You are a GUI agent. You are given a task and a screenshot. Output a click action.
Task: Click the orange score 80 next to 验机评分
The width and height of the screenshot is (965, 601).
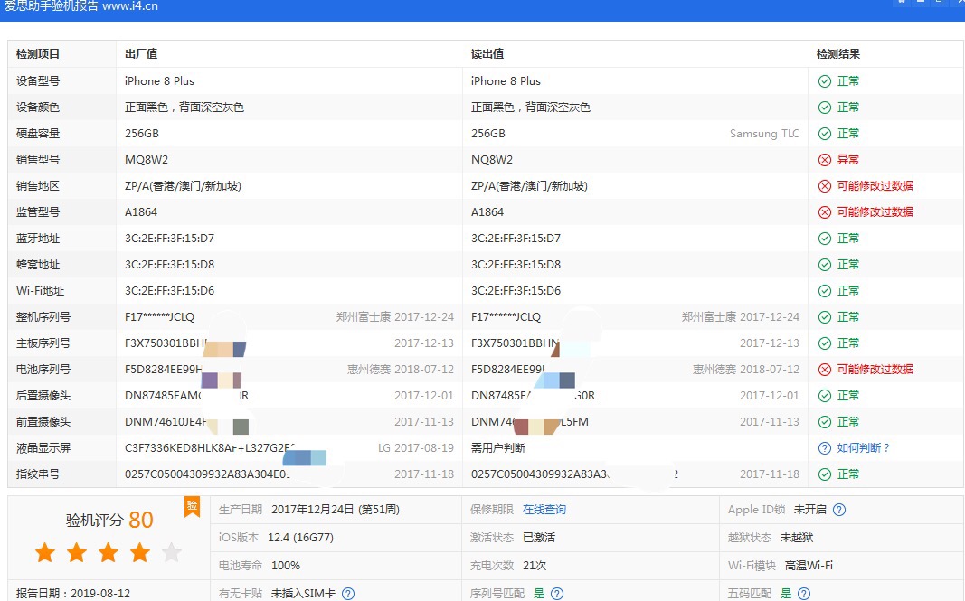(139, 520)
